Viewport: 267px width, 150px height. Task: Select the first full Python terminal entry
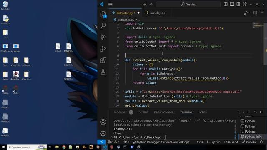(252, 121)
